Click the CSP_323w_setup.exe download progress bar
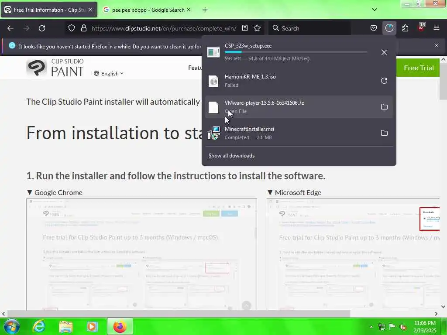 coord(296,52)
